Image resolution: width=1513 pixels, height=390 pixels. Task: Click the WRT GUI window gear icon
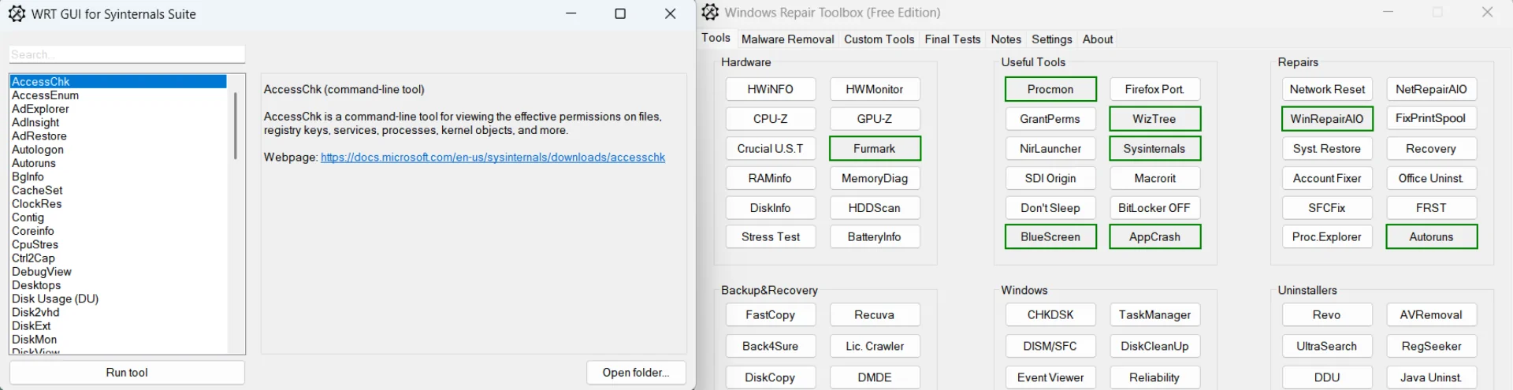pyautogui.click(x=17, y=13)
